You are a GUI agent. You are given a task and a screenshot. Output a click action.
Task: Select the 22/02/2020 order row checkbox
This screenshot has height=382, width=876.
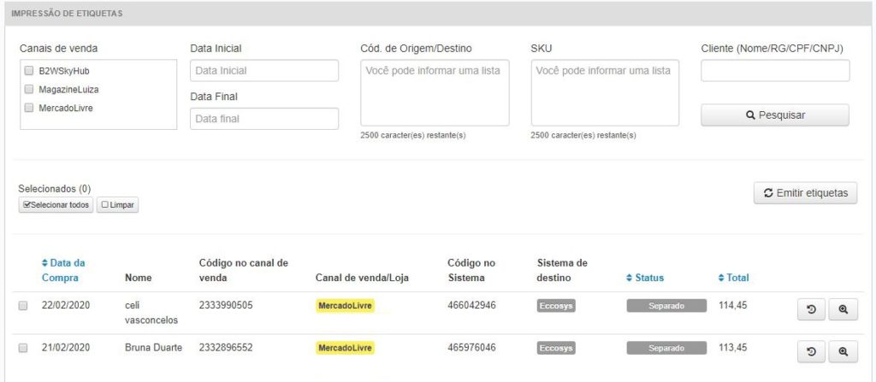pyautogui.click(x=23, y=306)
